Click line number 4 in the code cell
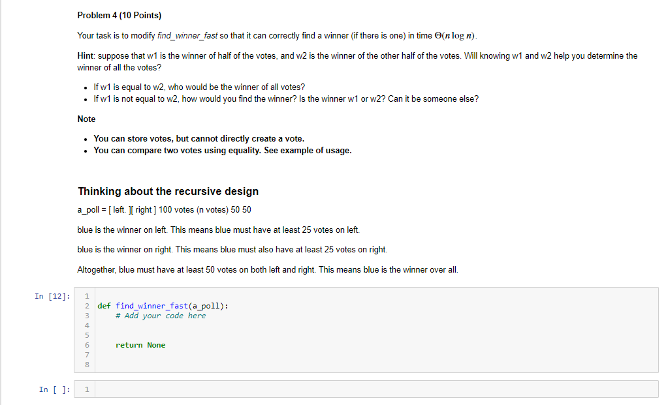The image size is (668, 405). click(87, 325)
